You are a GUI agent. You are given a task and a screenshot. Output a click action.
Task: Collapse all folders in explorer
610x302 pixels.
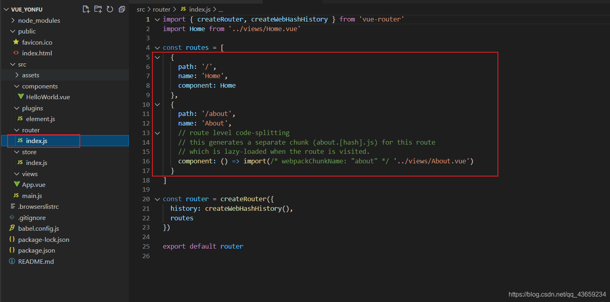(122, 9)
